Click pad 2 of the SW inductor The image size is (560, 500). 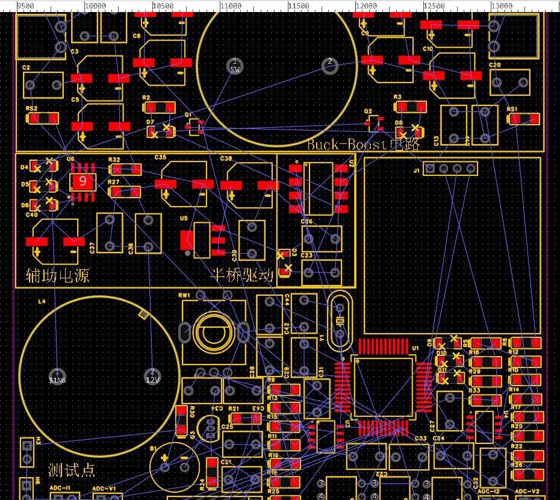click(x=329, y=66)
